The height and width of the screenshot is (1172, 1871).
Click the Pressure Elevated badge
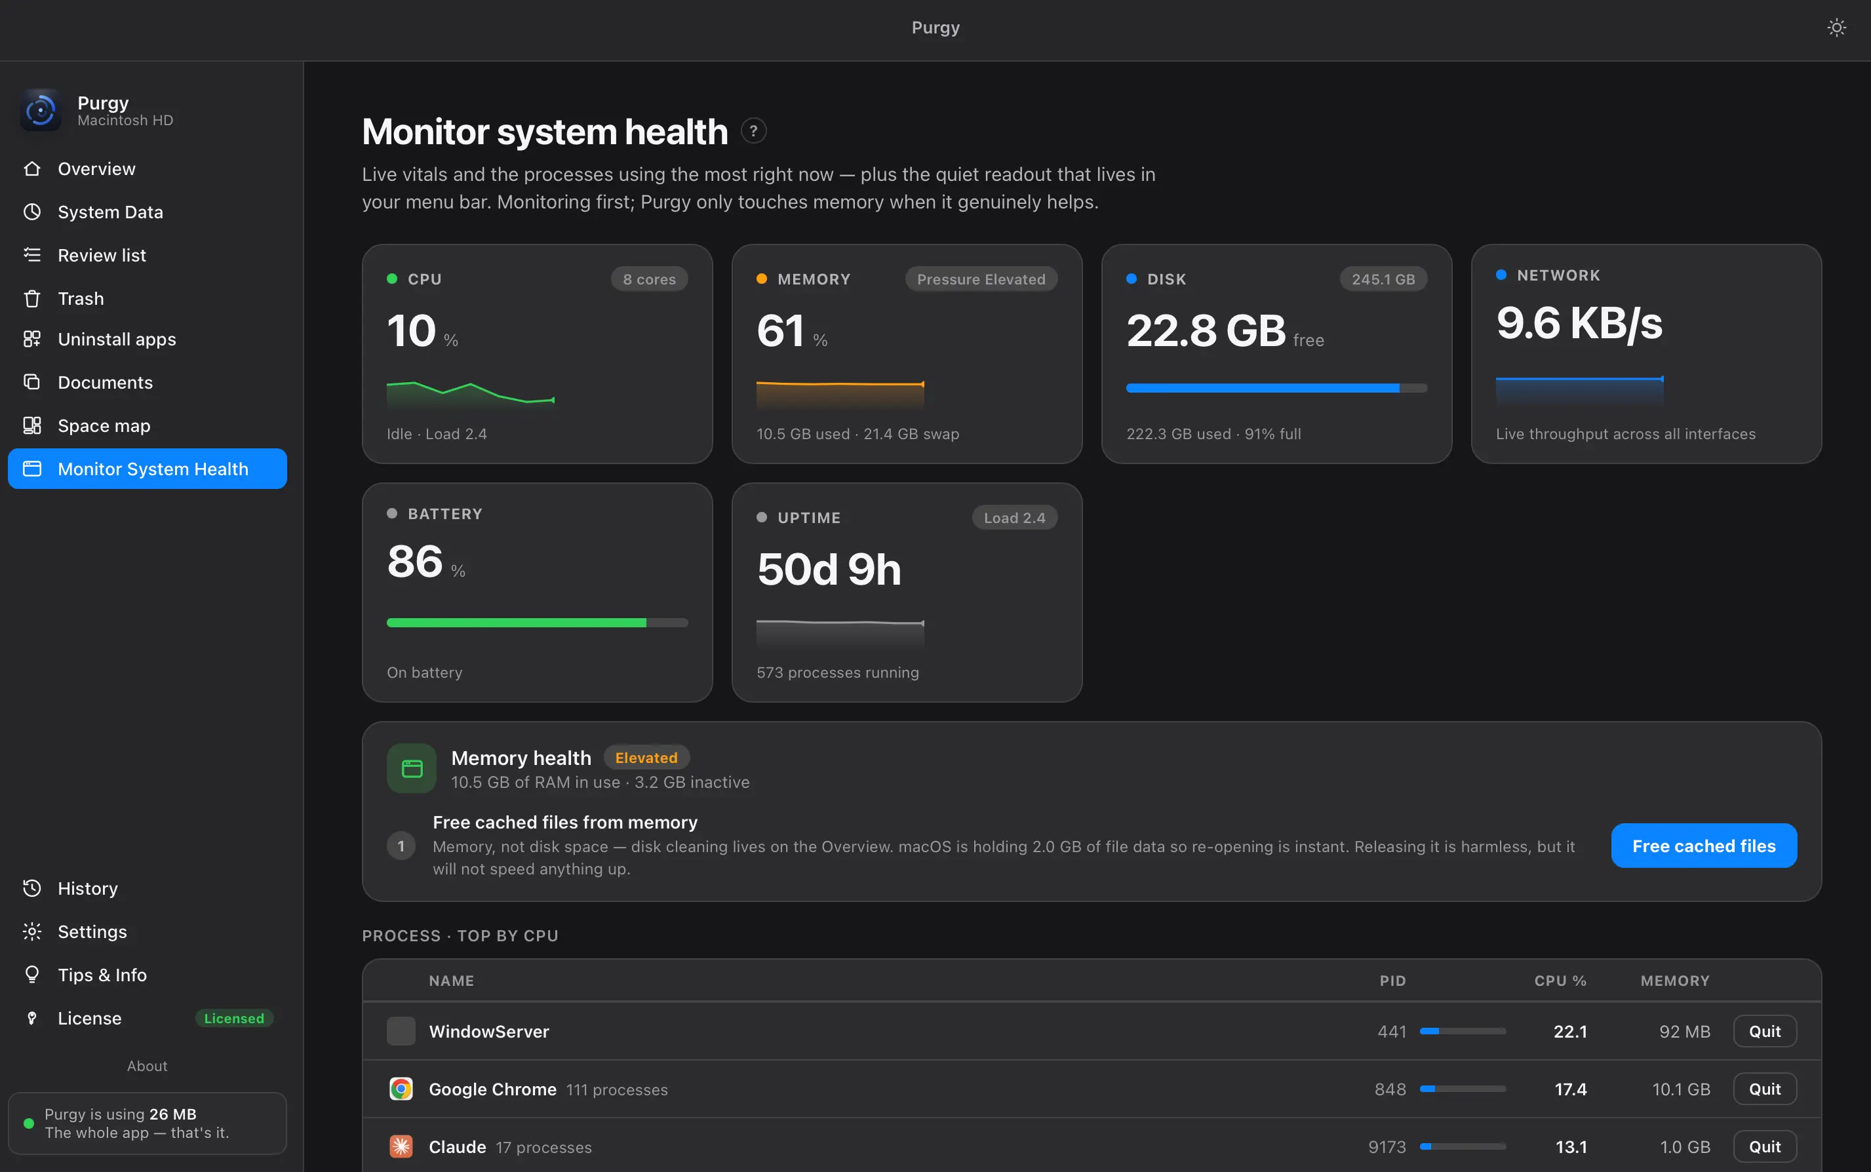coord(981,279)
